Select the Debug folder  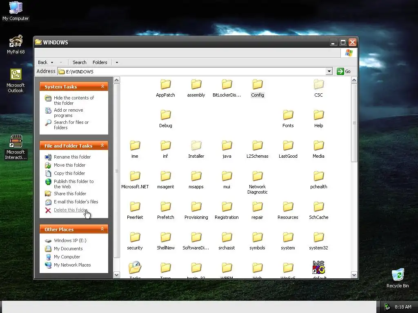click(165, 119)
